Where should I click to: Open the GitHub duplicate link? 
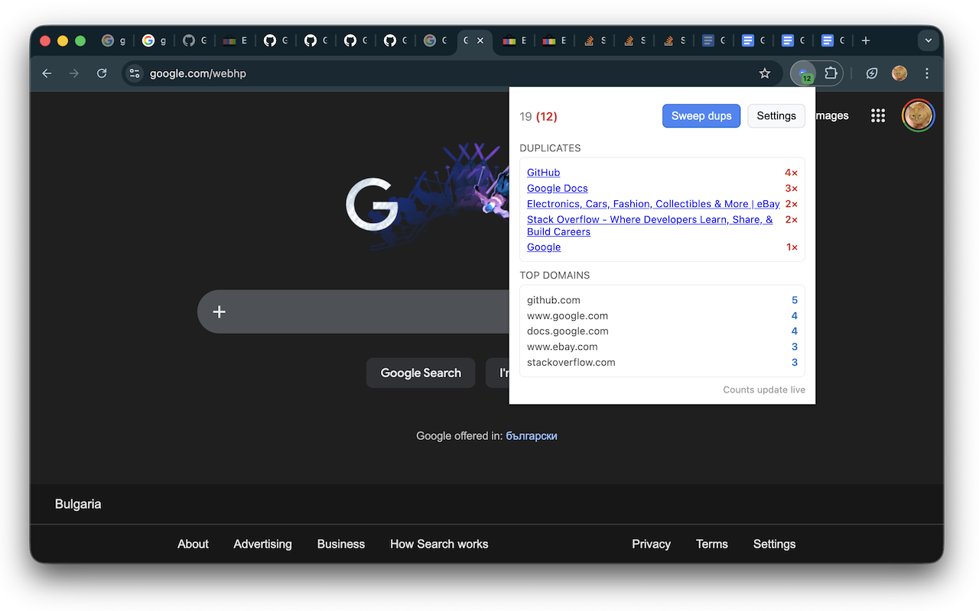[x=543, y=173]
